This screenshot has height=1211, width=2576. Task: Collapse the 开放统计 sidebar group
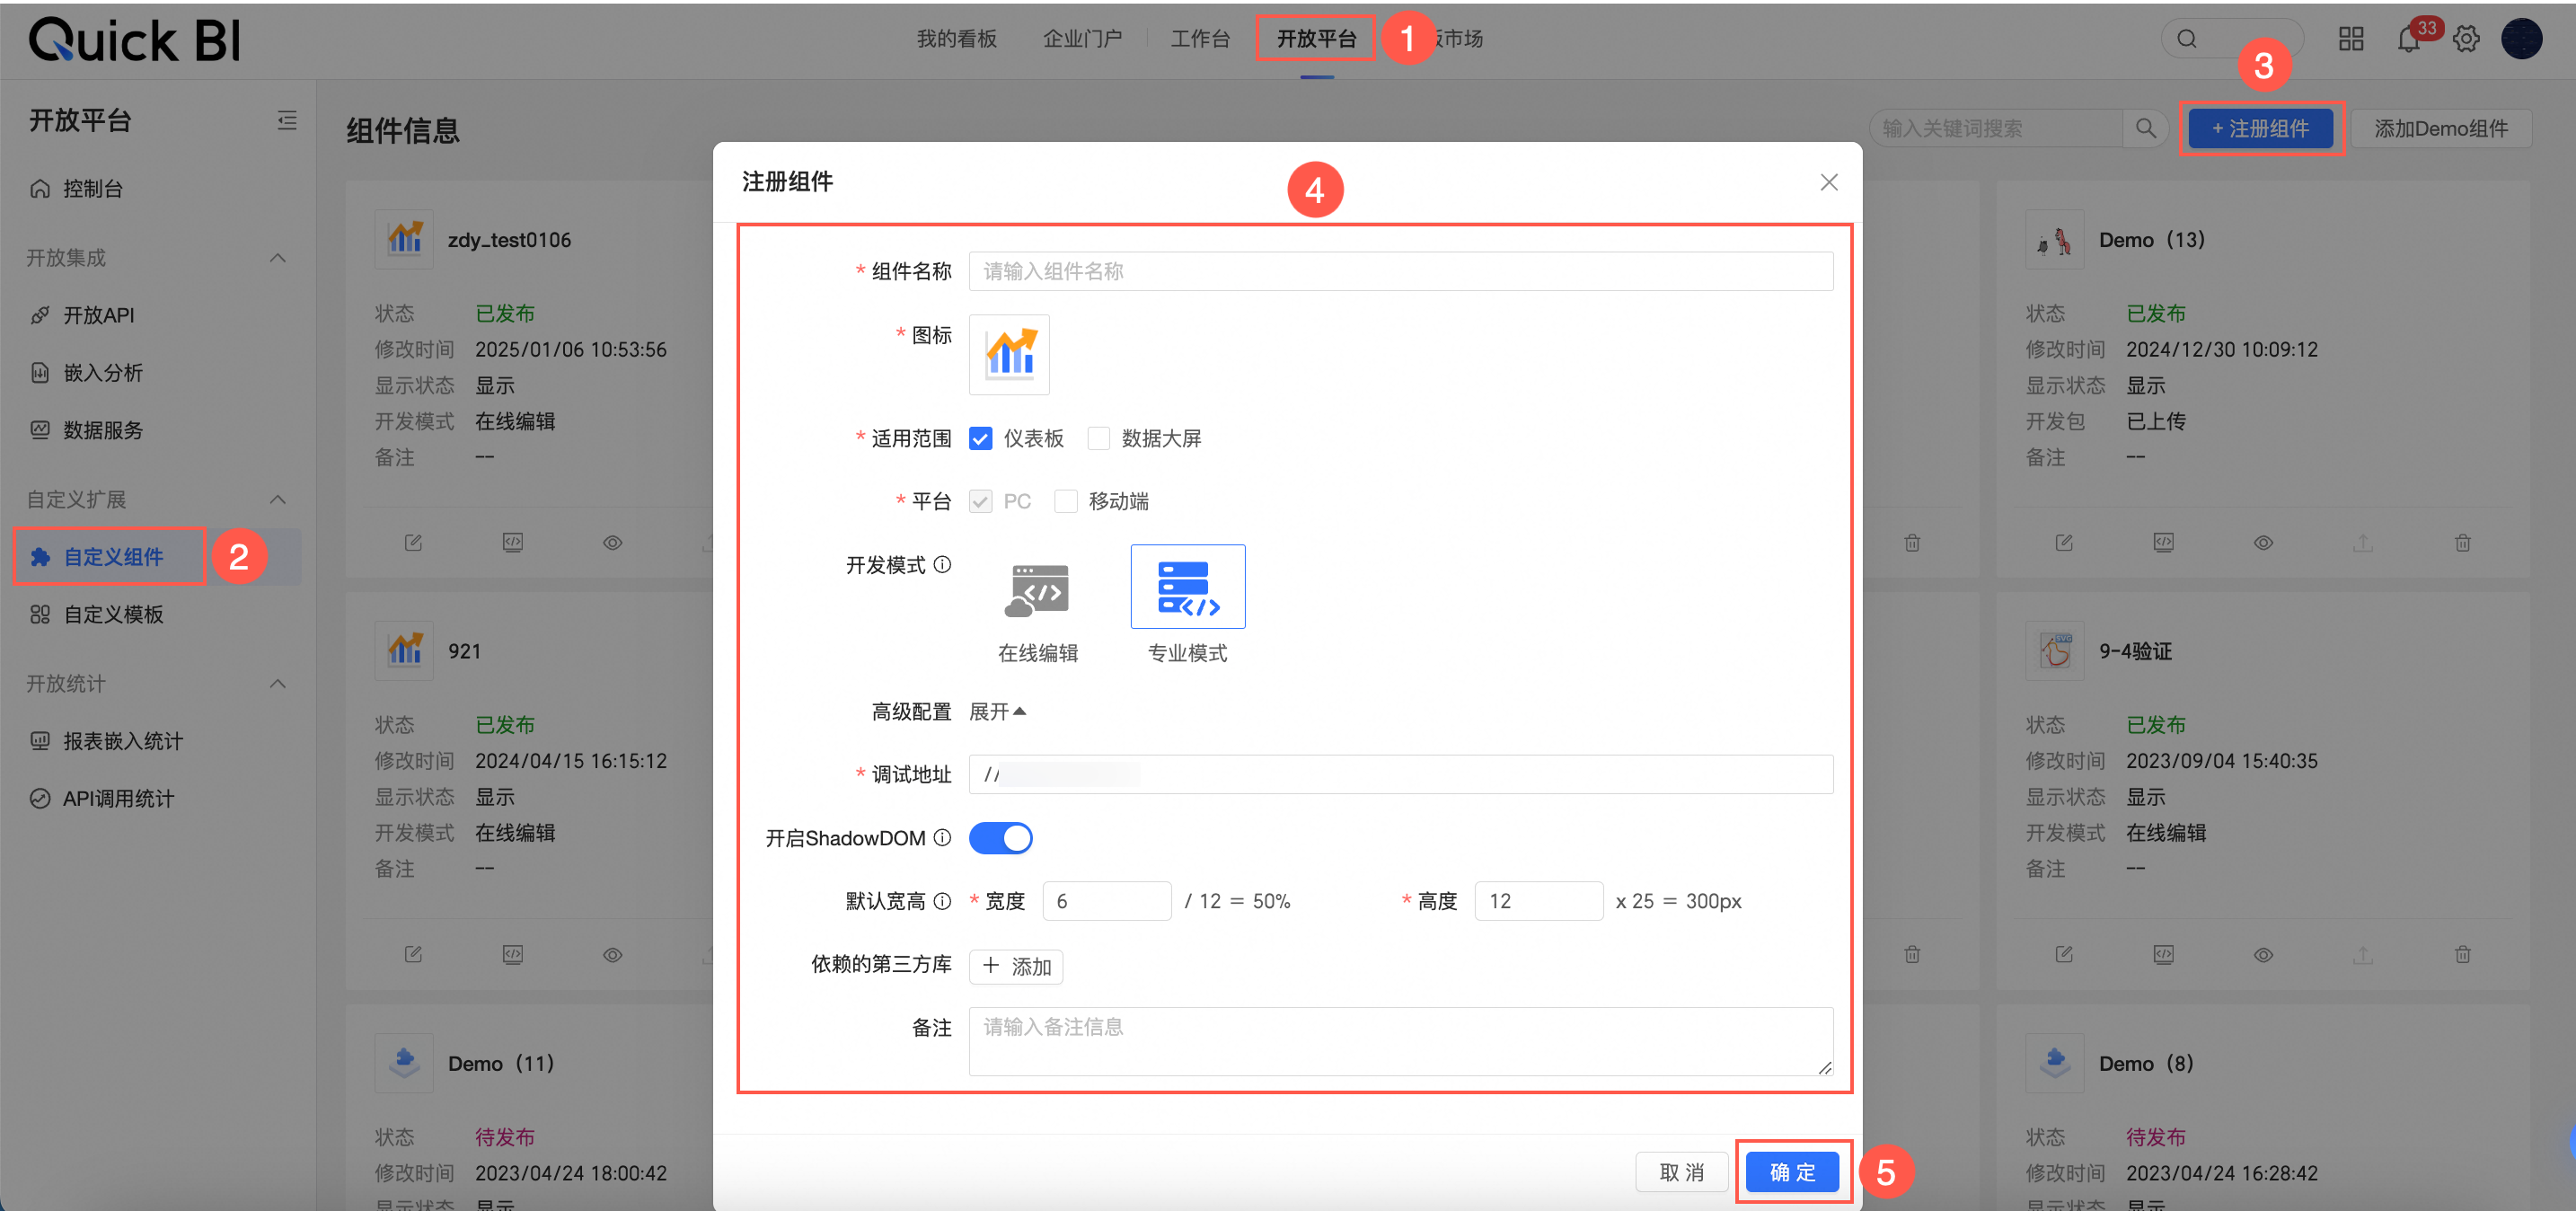[278, 684]
